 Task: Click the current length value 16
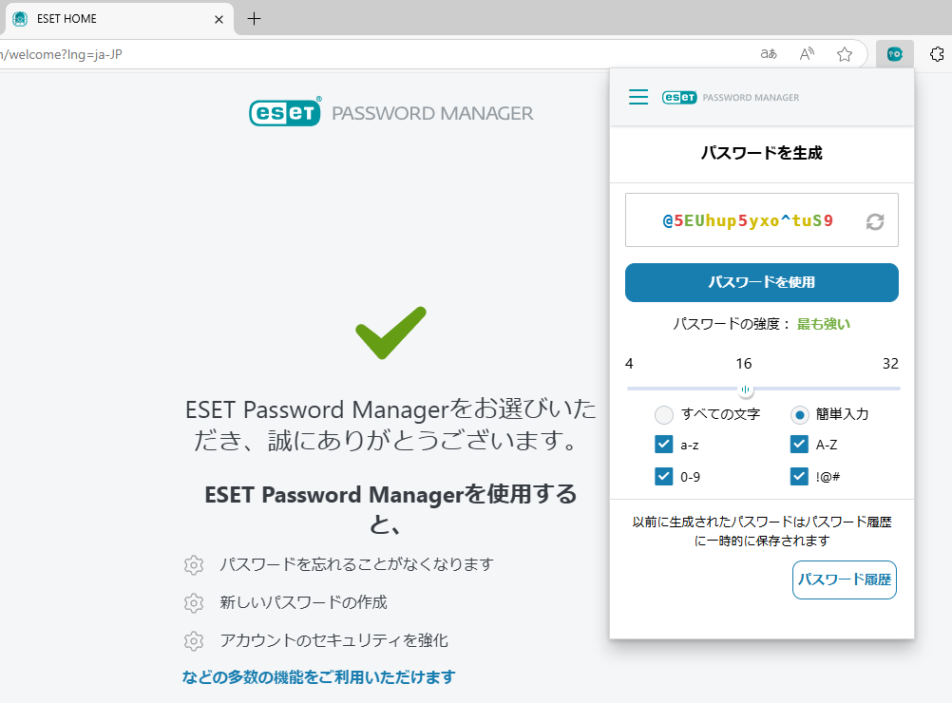(x=744, y=364)
